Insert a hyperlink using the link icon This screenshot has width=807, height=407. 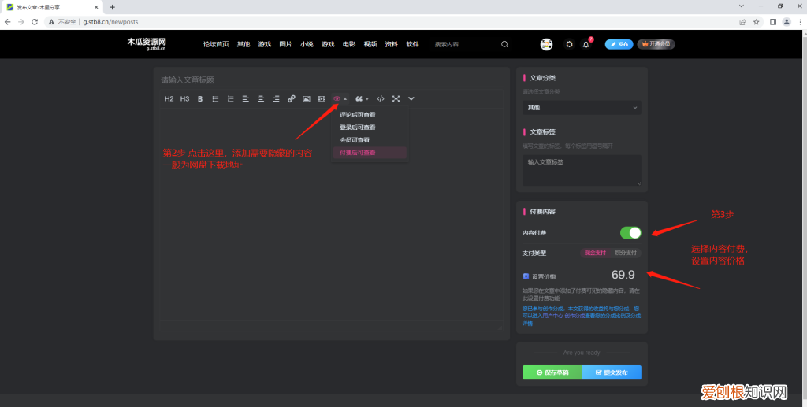point(291,99)
